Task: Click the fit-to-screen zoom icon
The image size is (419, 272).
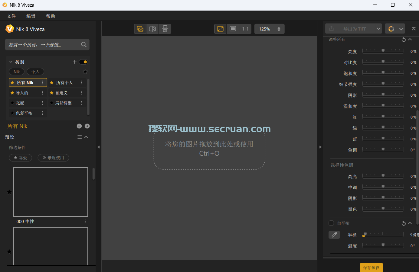Action: coord(221,29)
